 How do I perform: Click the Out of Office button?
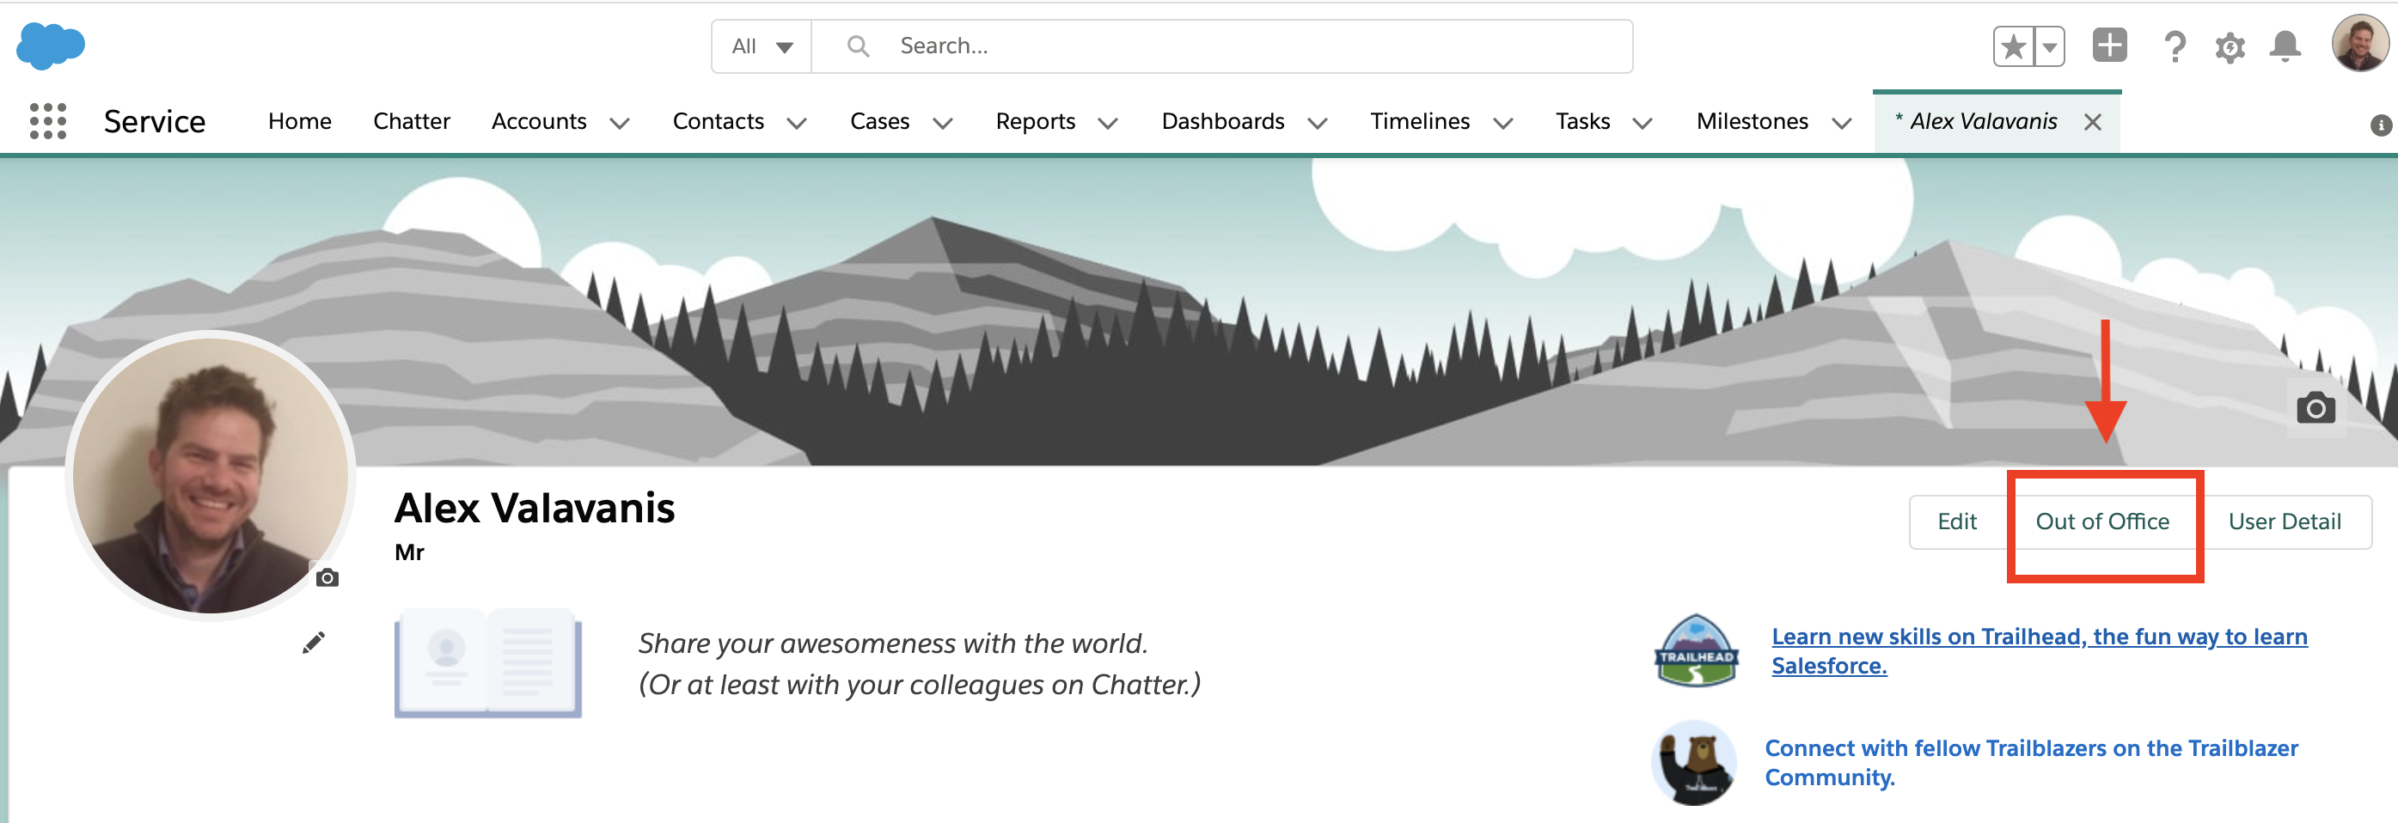click(x=2102, y=521)
